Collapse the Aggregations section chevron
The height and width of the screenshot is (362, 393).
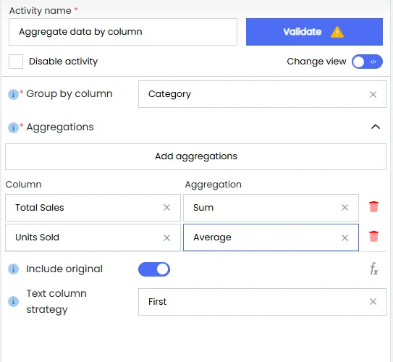coord(375,127)
